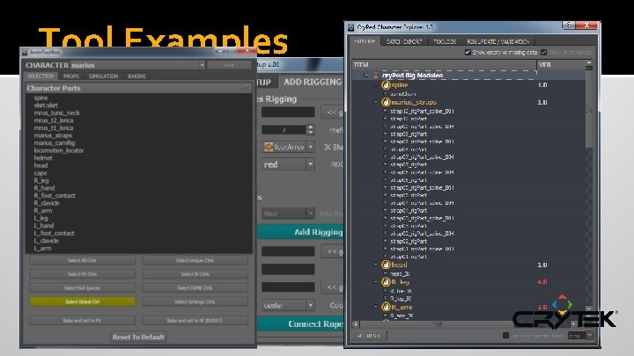Image resolution: width=634 pixels, height=356 pixels.
Task: Click the head module icon in the tree
Action: pos(387,265)
